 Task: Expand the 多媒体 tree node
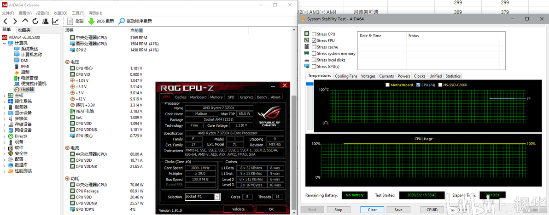pyautogui.click(x=4, y=119)
